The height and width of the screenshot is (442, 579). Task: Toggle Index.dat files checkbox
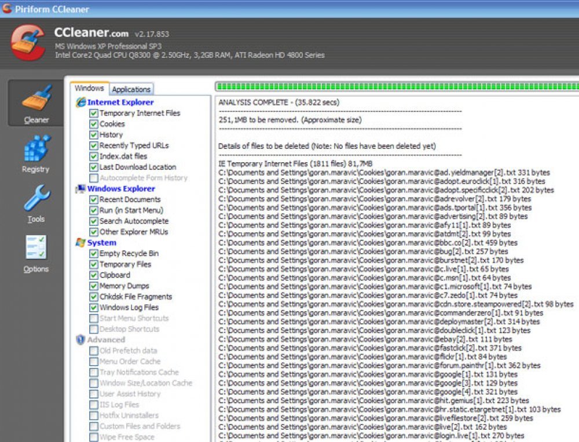point(94,156)
